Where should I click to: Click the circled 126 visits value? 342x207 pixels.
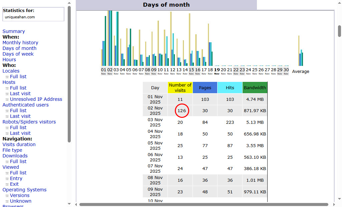pos(182,110)
